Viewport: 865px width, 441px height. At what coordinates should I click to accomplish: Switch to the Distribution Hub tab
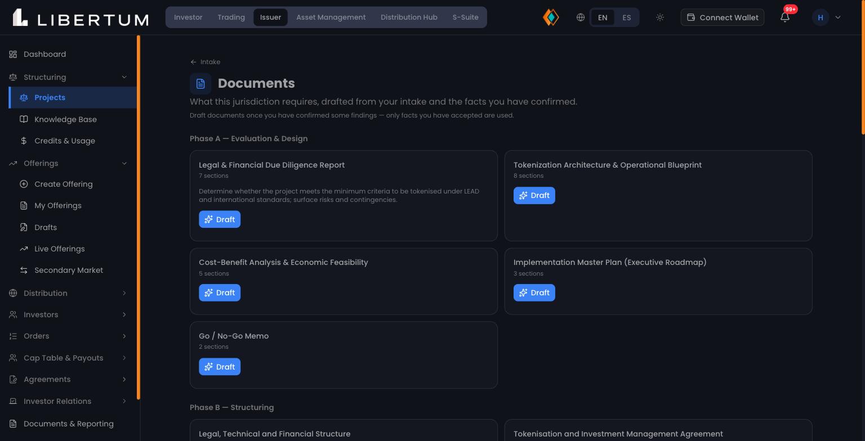click(409, 17)
